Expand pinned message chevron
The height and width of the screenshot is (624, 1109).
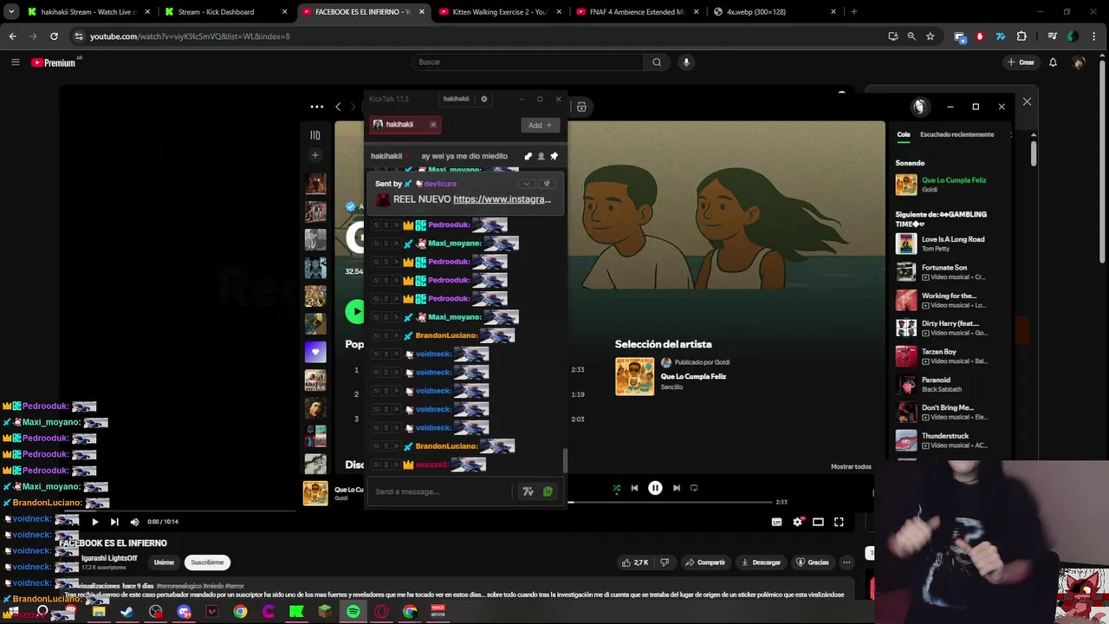coord(526,184)
